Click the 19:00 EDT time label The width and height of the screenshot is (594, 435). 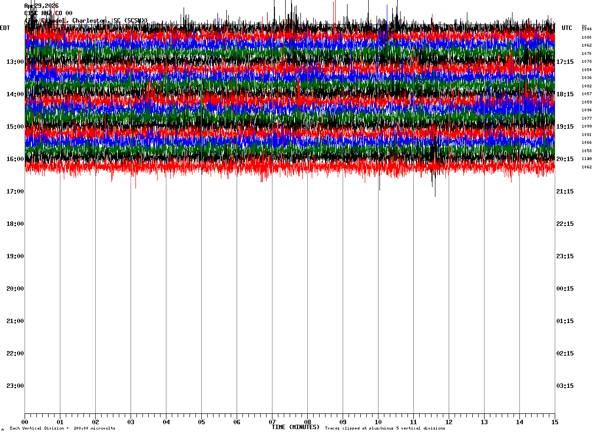(15, 256)
